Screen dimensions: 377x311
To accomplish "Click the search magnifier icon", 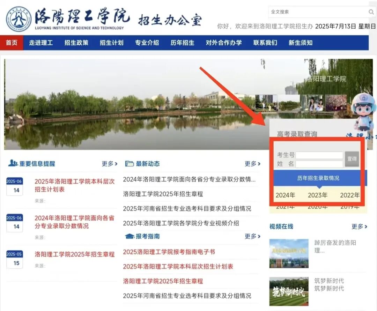I will [371, 12].
